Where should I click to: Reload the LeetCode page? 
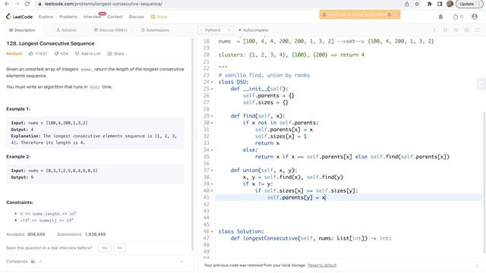pos(27,4)
